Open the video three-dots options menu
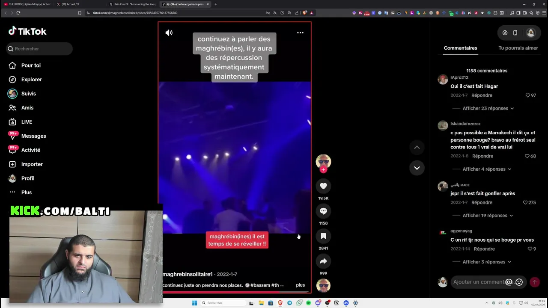This screenshot has width=548, height=308. click(x=300, y=33)
